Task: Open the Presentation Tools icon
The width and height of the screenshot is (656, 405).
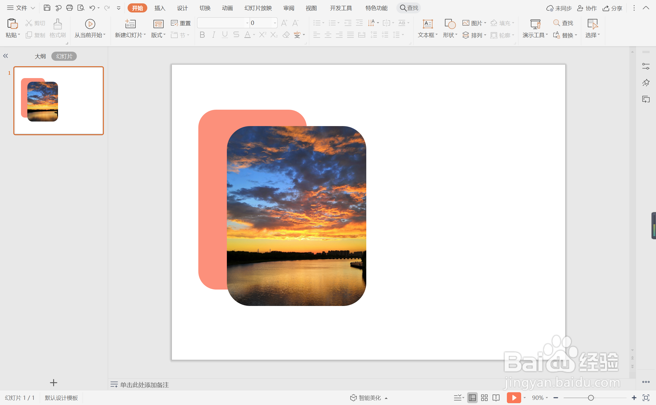Action: point(535,24)
